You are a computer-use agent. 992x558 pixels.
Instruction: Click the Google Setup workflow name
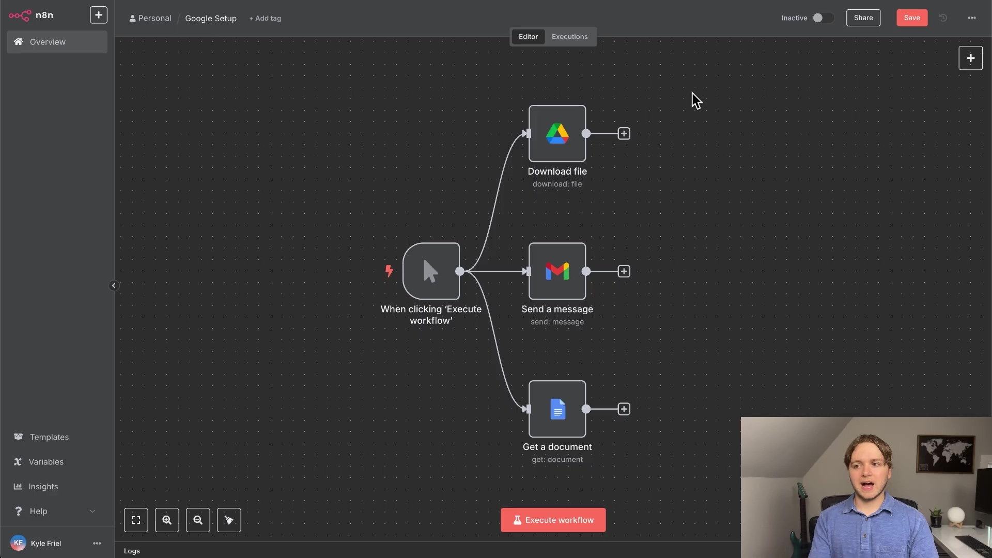pyautogui.click(x=211, y=18)
